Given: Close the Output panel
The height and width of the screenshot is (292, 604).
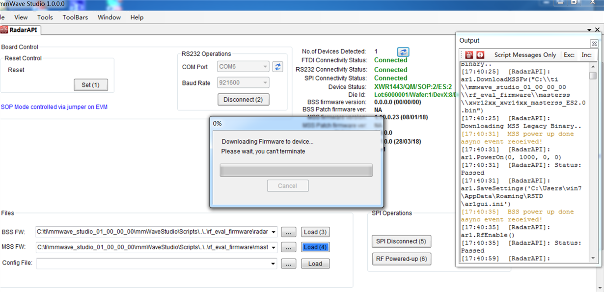Looking at the screenshot, I should tap(594, 43).
